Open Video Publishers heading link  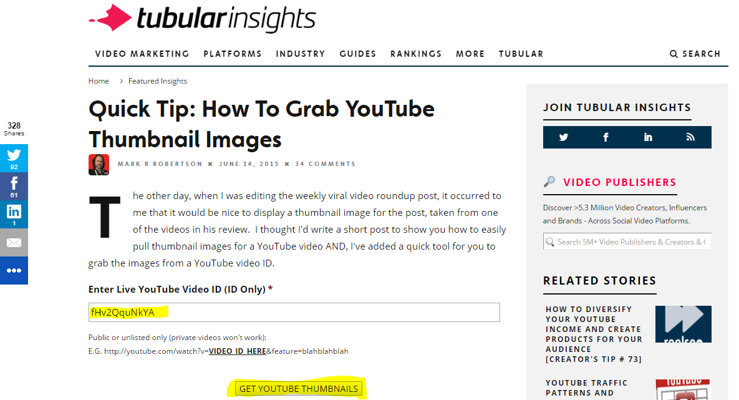pyautogui.click(x=619, y=183)
